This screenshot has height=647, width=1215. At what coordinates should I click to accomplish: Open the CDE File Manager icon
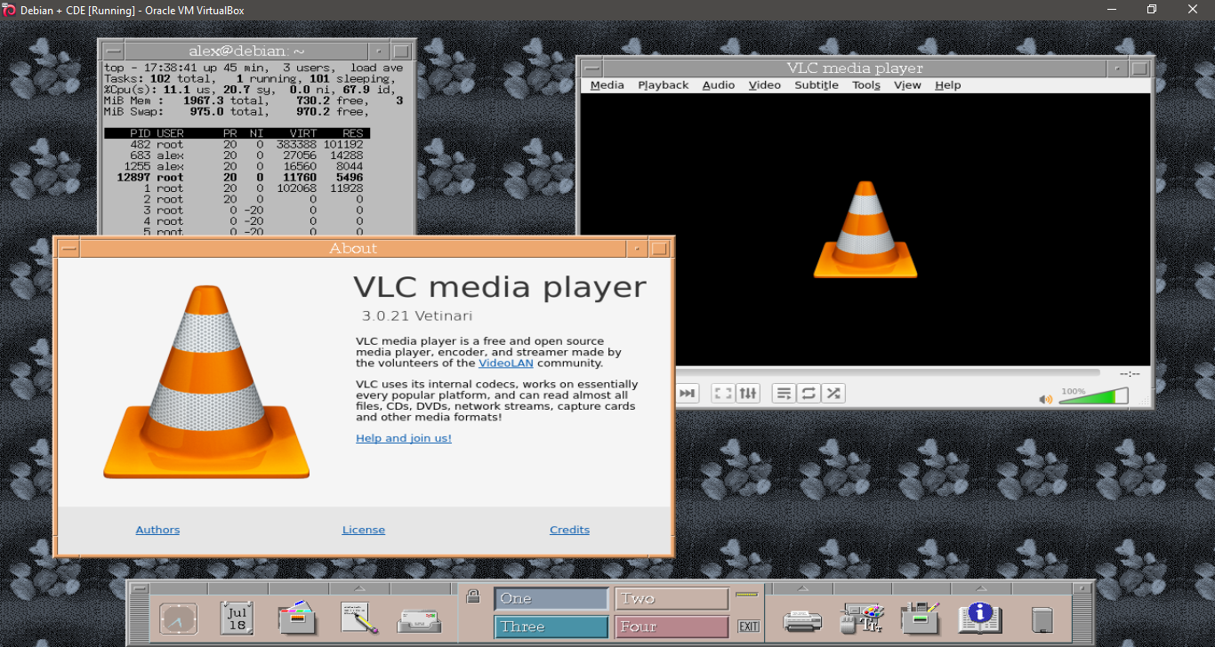click(x=298, y=618)
